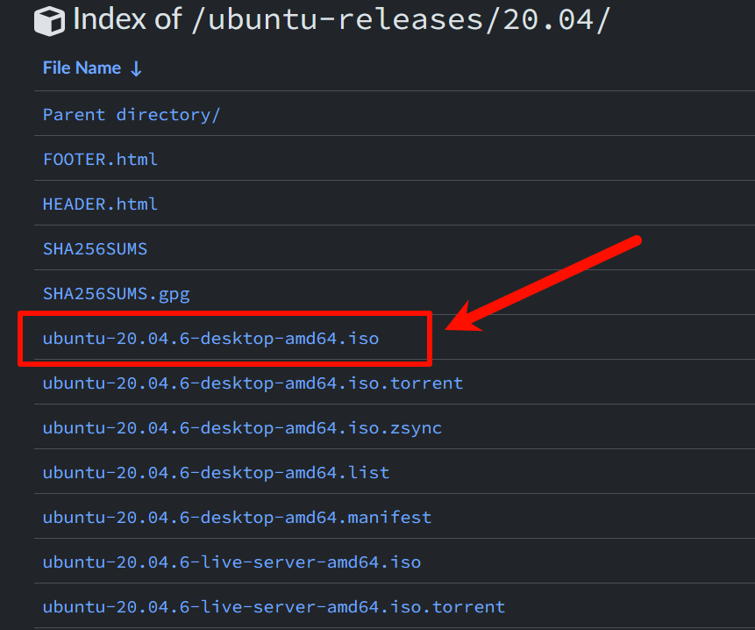Image resolution: width=755 pixels, height=630 pixels.
Task: Download ubuntu-20.04.6-desktop-amd64.iso
Action: [x=211, y=339]
